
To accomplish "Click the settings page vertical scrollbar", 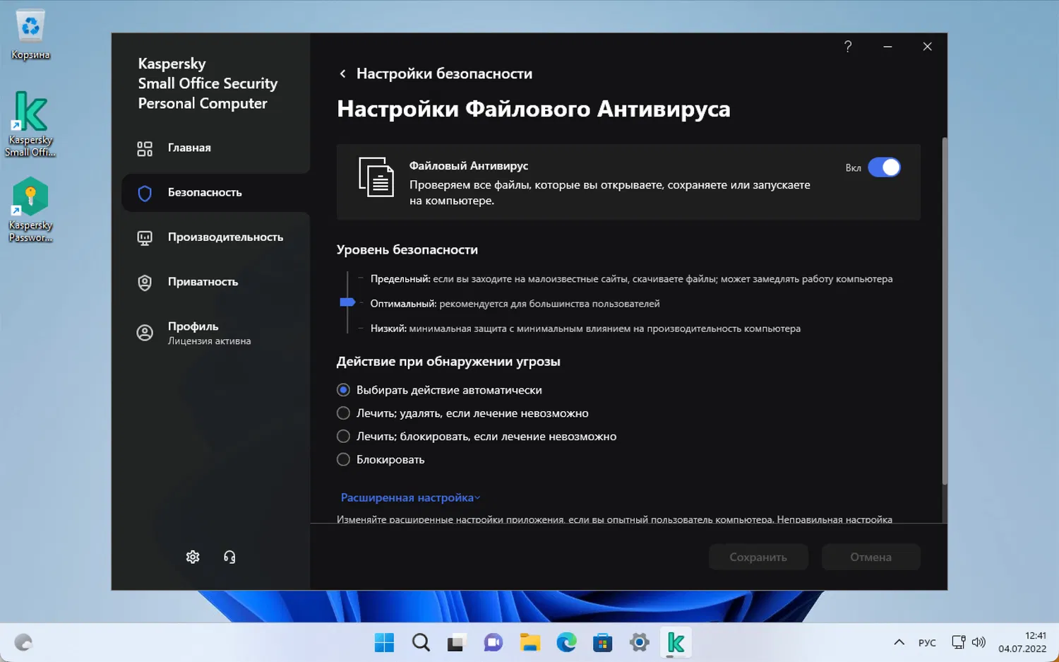I will [x=945, y=311].
